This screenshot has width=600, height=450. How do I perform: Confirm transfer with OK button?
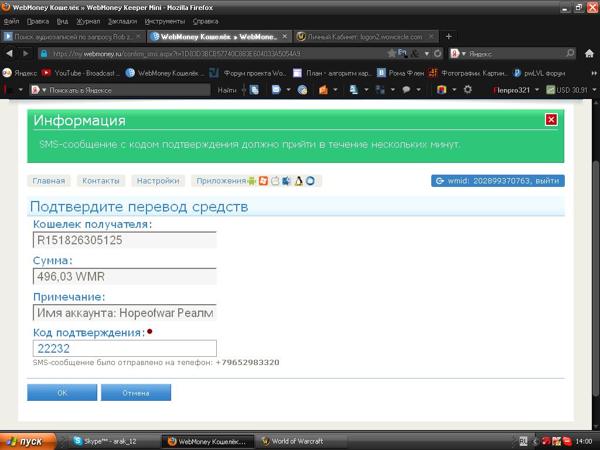coord(62,393)
